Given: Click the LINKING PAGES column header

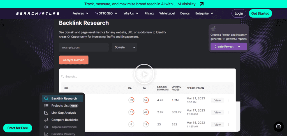Looking at the screenshot, I should click(x=177, y=88).
